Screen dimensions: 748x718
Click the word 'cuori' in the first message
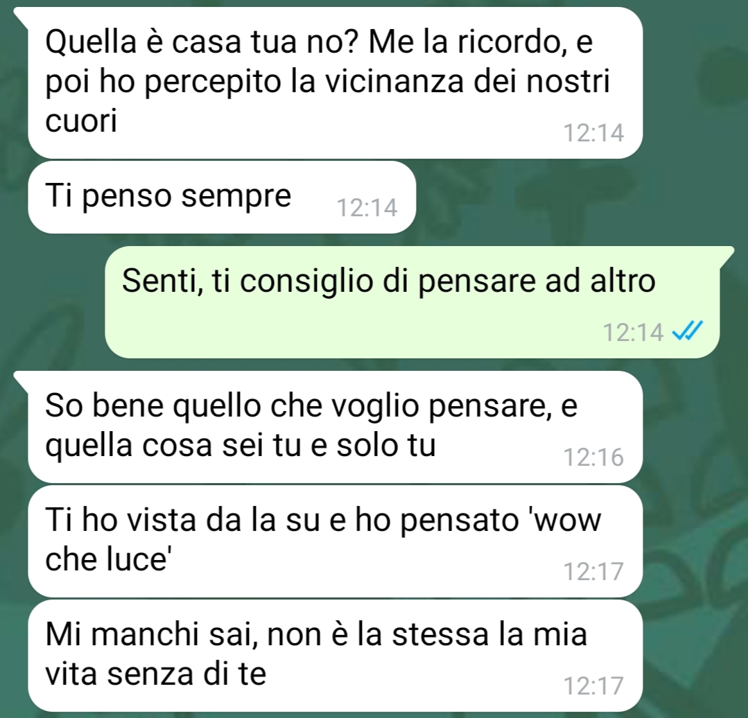[81, 121]
